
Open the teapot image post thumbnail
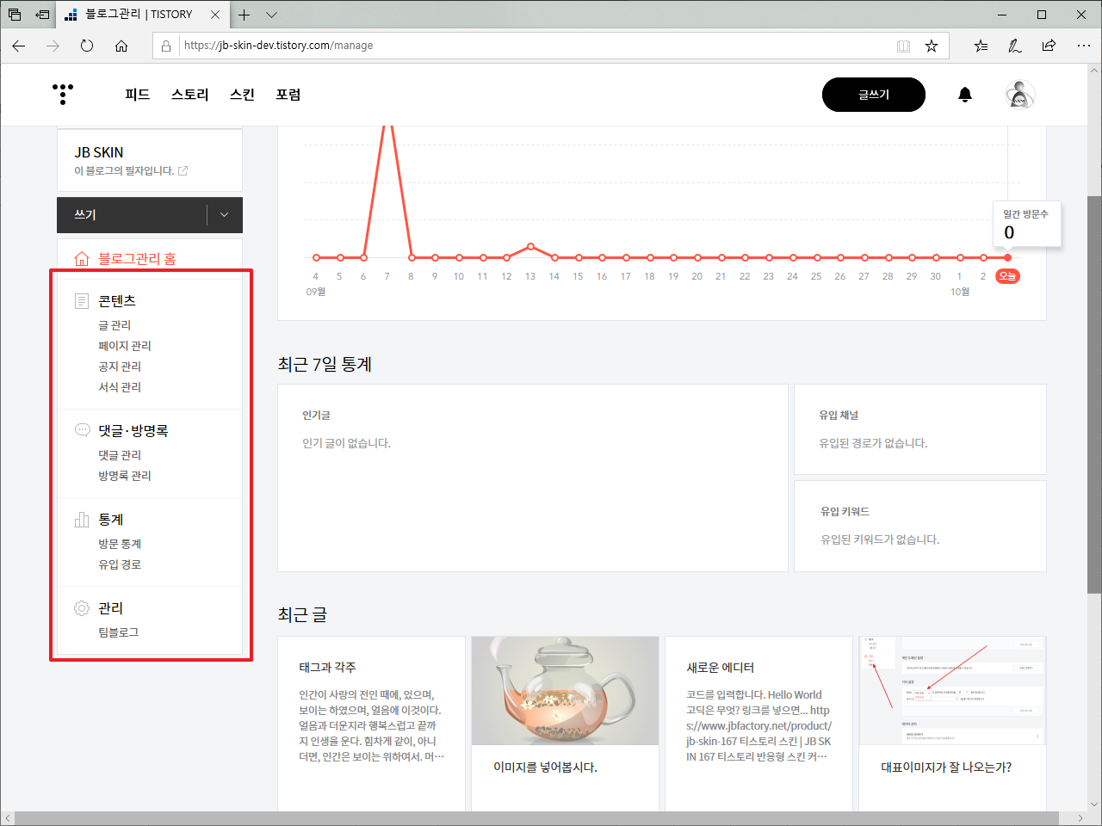click(565, 691)
